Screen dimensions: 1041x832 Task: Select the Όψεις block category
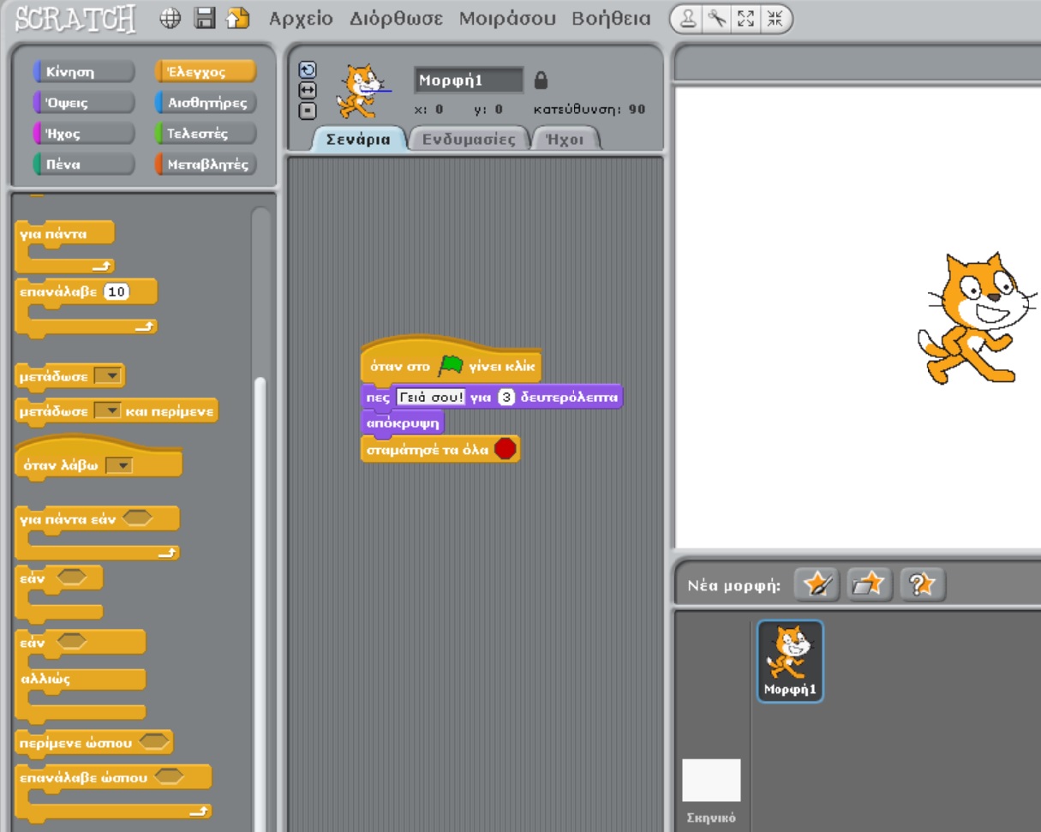tap(83, 103)
